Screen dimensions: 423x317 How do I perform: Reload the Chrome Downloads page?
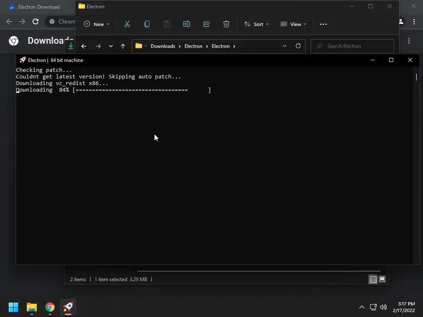coord(36,21)
